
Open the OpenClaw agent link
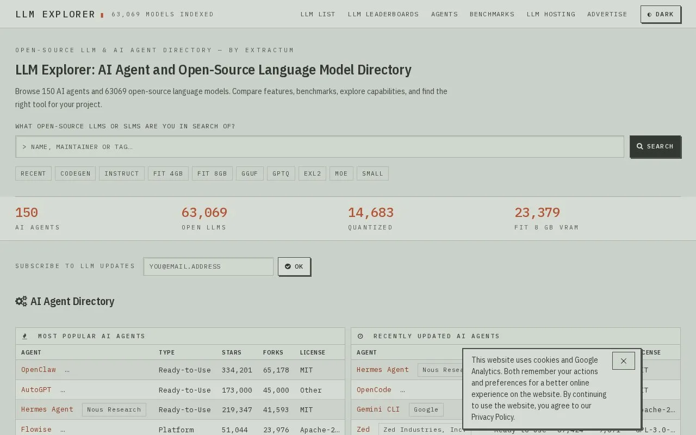(x=39, y=370)
